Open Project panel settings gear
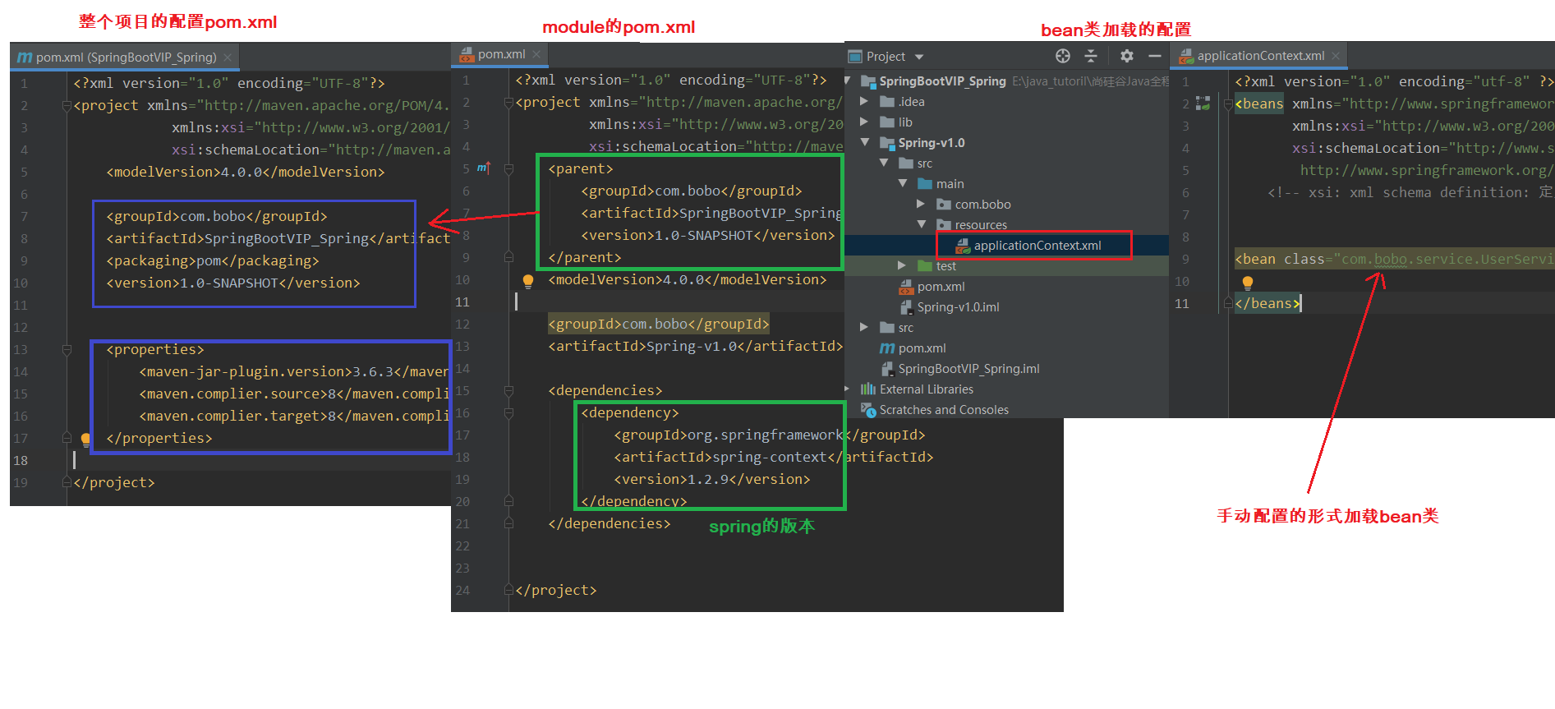Image resolution: width=1555 pixels, height=709 pixels. (x=1127, y=56)
